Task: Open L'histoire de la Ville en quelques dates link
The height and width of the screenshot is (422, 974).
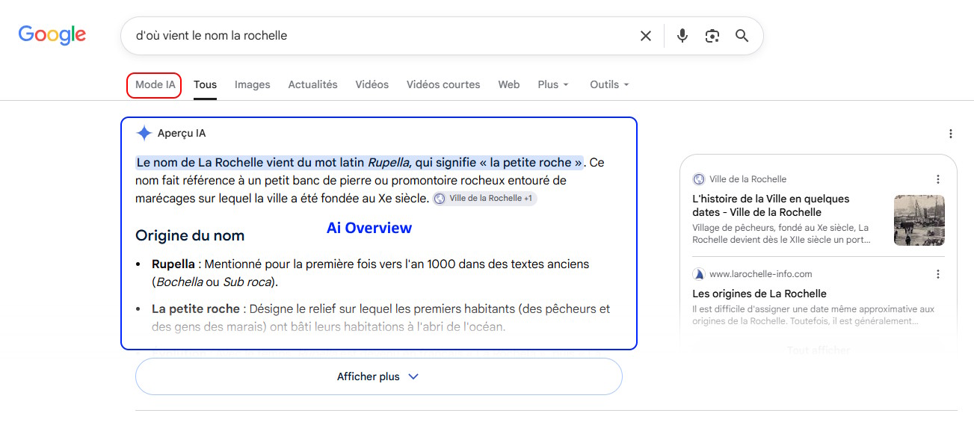Action: coord(771,205)
